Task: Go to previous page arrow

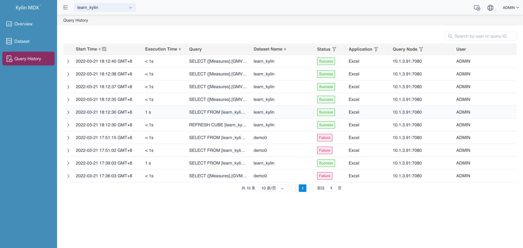Action: (295, 188)
